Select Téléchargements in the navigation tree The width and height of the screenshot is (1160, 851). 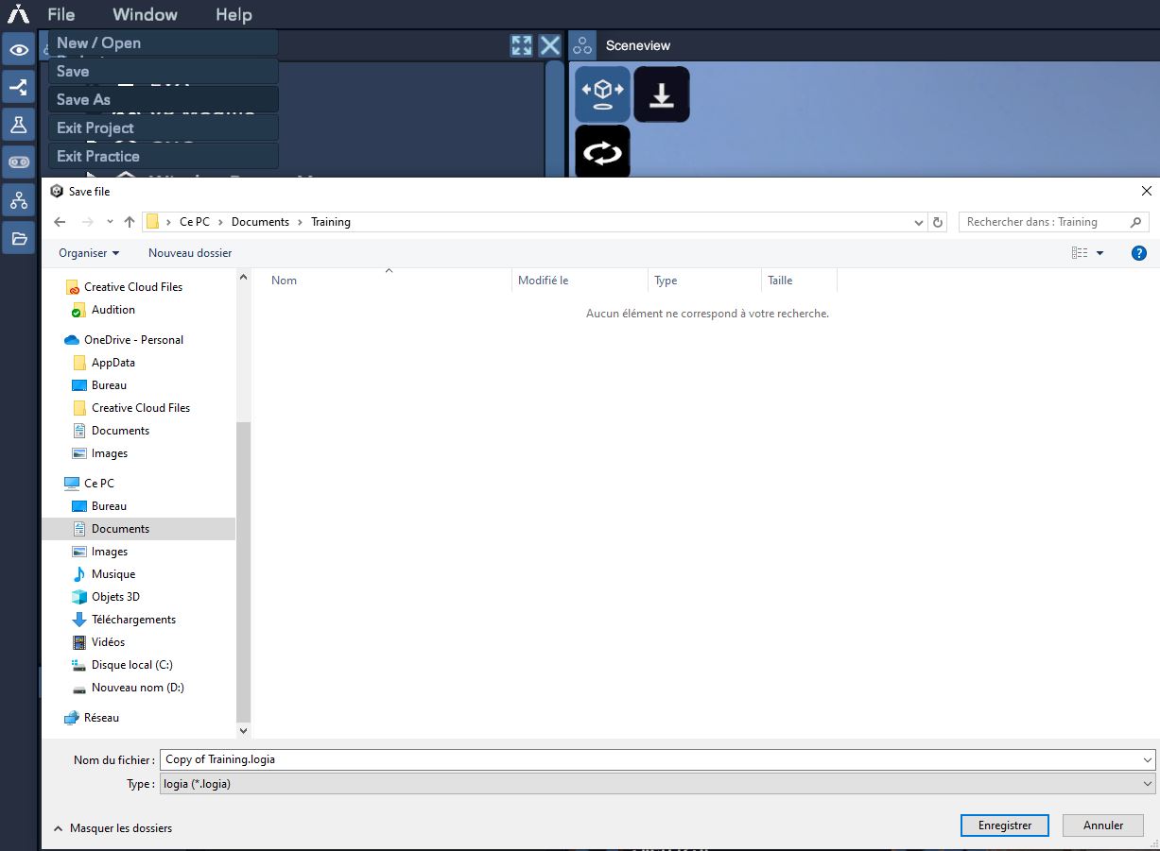pos(133,620)
